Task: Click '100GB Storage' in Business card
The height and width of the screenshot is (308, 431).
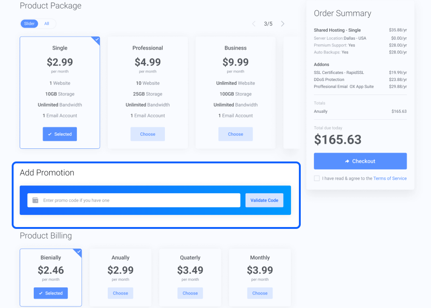Action: (x=236, y=94)
